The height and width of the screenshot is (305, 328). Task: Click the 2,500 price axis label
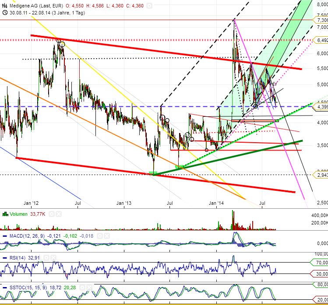click(x=322, y=203)
